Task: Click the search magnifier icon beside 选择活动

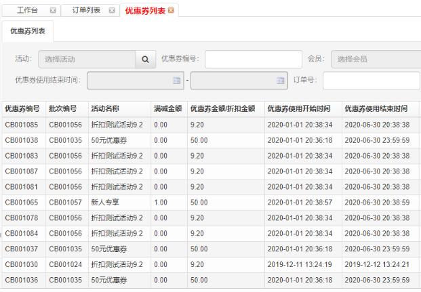Action: [145, 60]
